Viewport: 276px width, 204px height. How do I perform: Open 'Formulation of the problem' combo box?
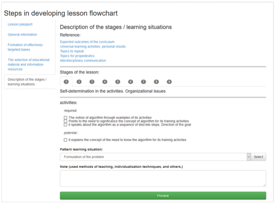coord(153,157)
